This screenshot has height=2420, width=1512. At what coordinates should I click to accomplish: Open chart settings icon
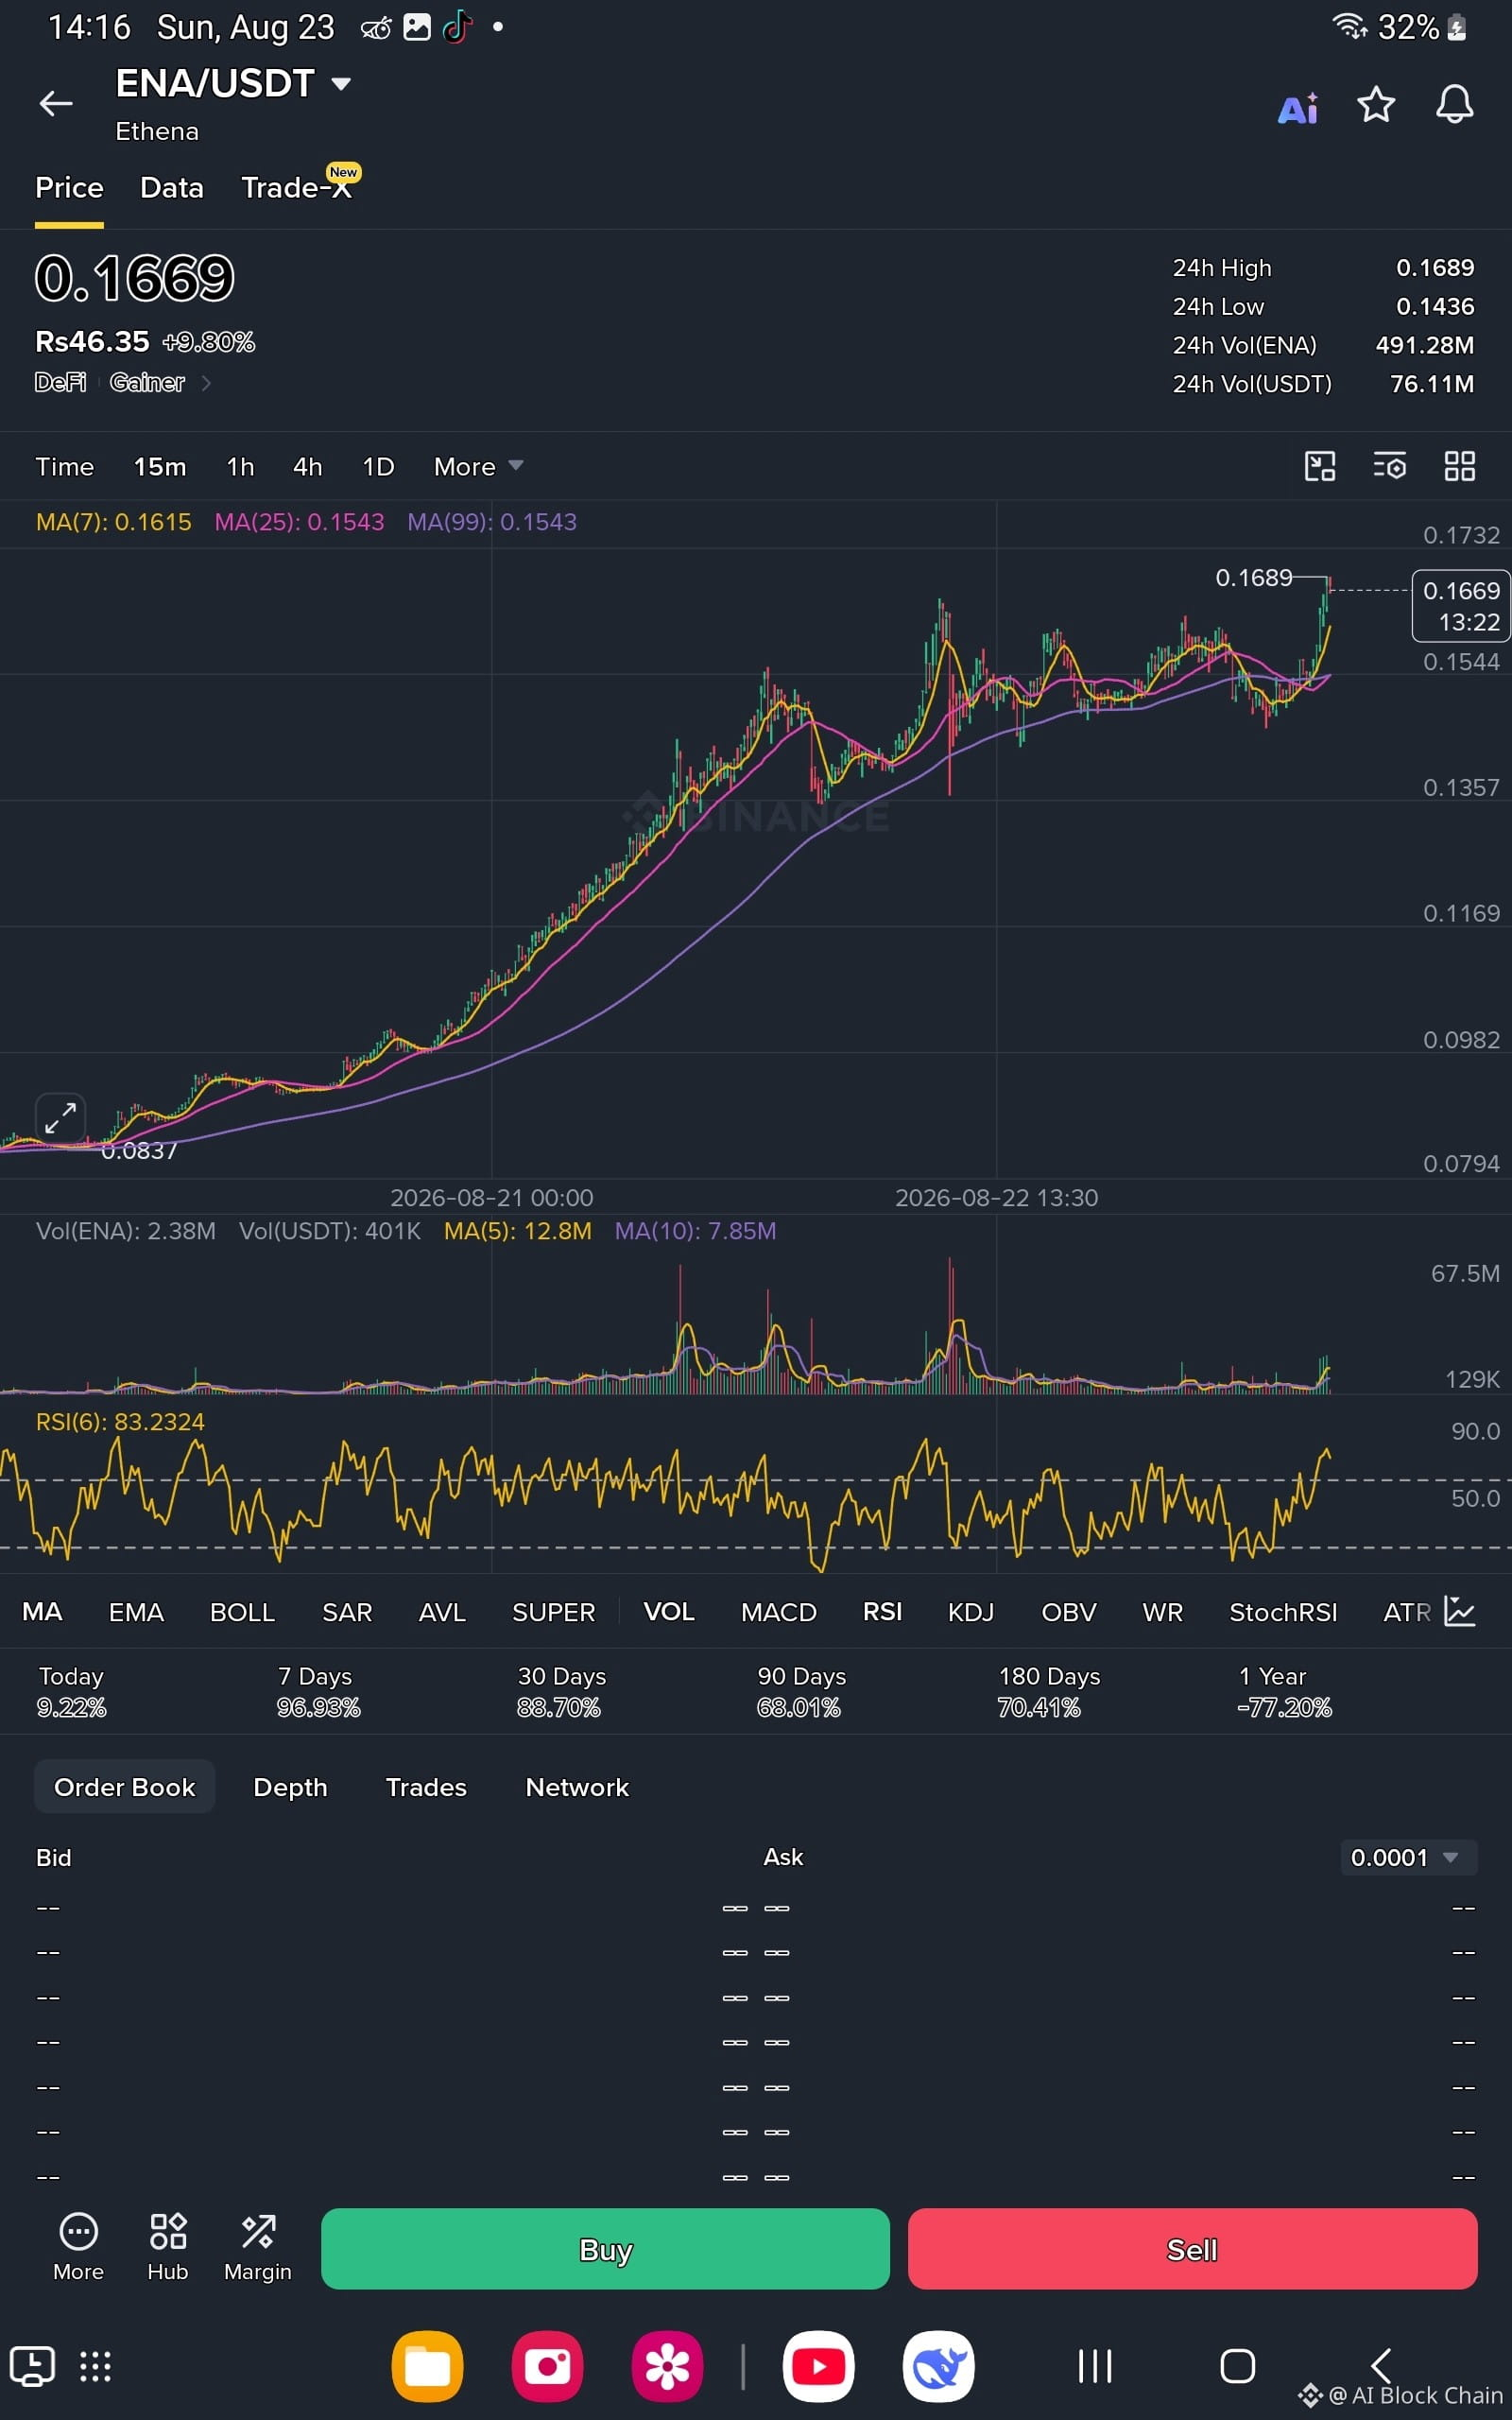pos(1390,466)
